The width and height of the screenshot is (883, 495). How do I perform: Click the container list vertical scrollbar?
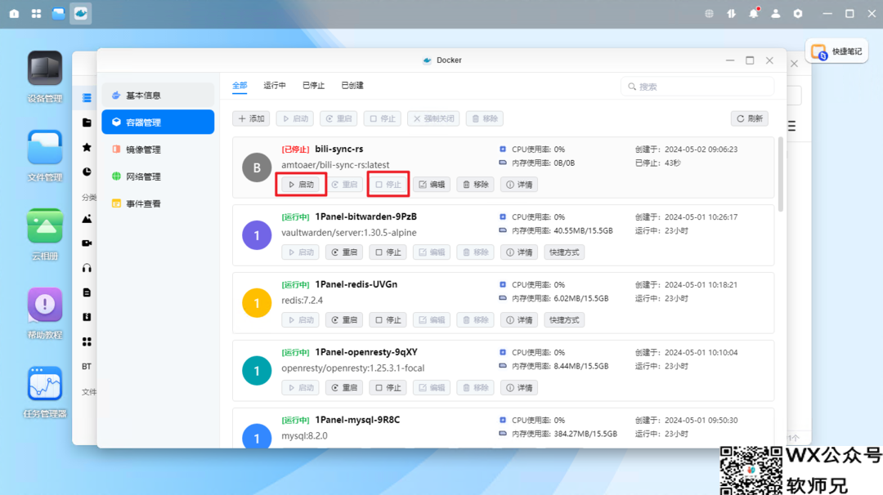click(x=781, y=174)
